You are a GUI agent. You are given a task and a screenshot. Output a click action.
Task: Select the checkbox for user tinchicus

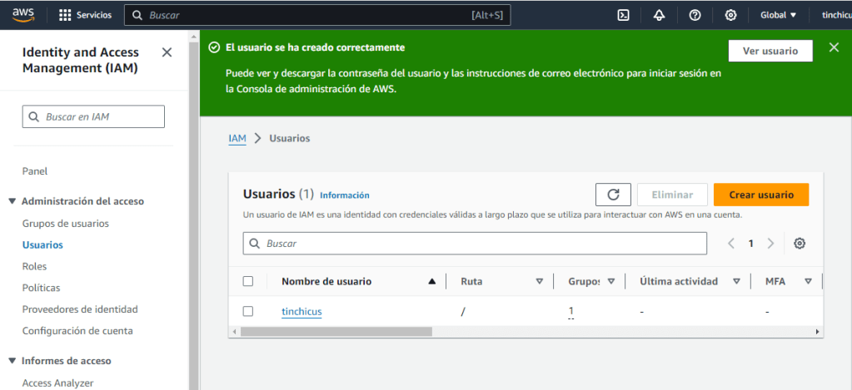click(x=248, y=311)
